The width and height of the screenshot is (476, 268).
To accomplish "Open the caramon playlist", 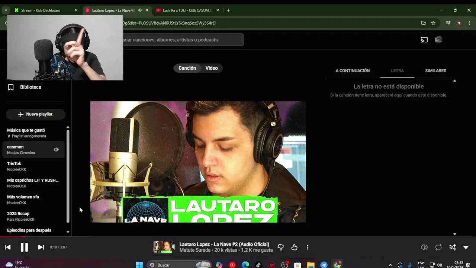I will (33, 150).
